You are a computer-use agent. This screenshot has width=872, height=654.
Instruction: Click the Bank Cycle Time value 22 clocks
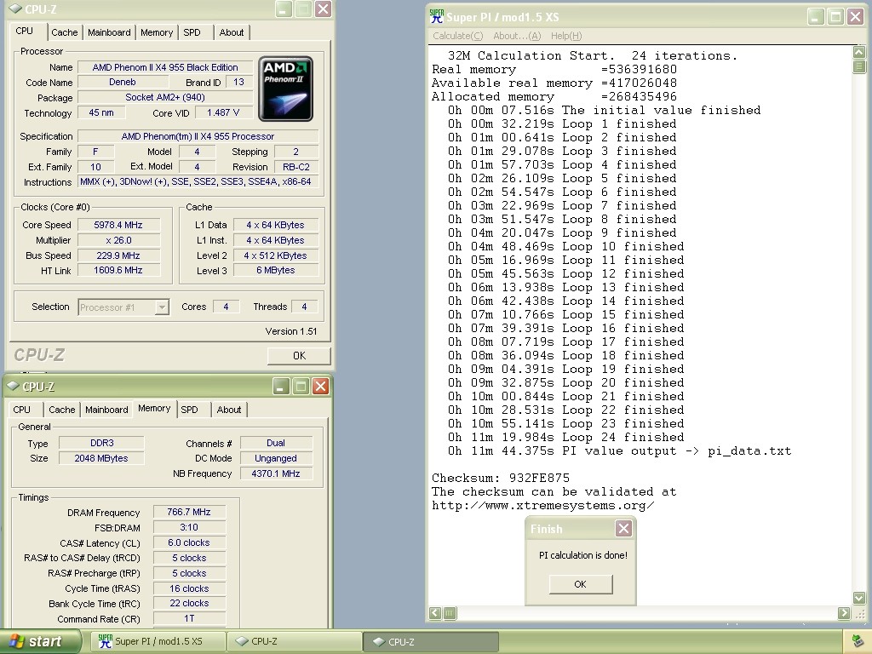pyautogui.click(x=189, y=603)
